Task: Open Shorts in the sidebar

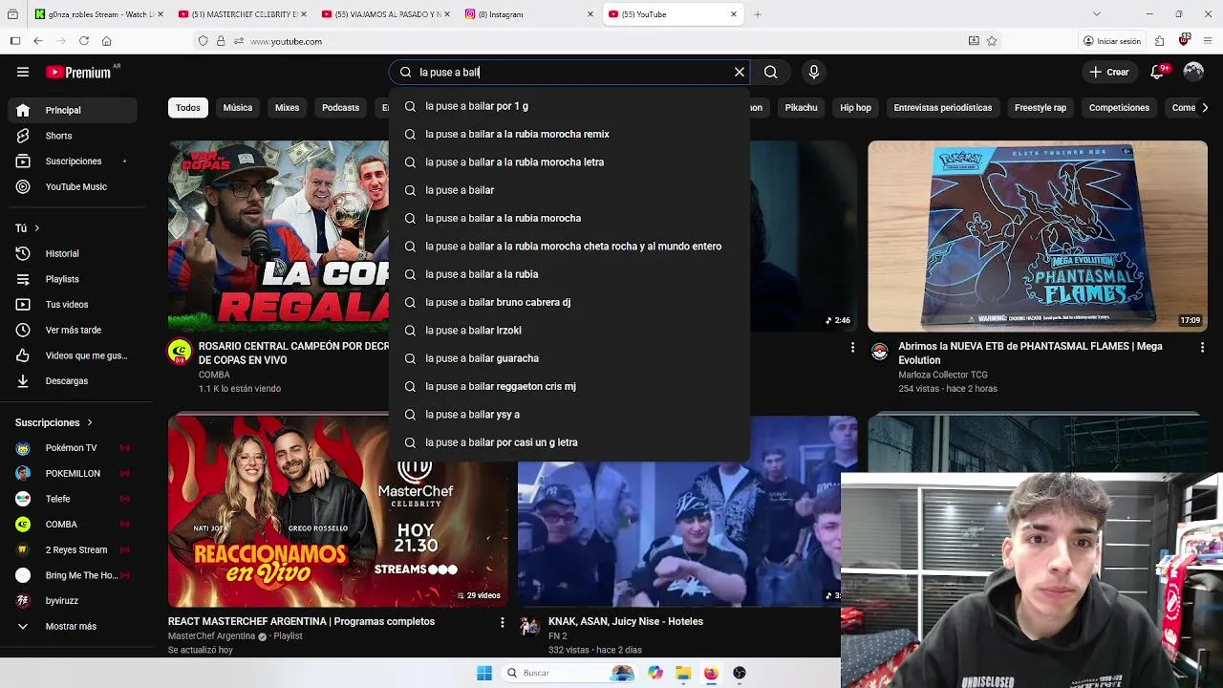Action: pos(73,136)
